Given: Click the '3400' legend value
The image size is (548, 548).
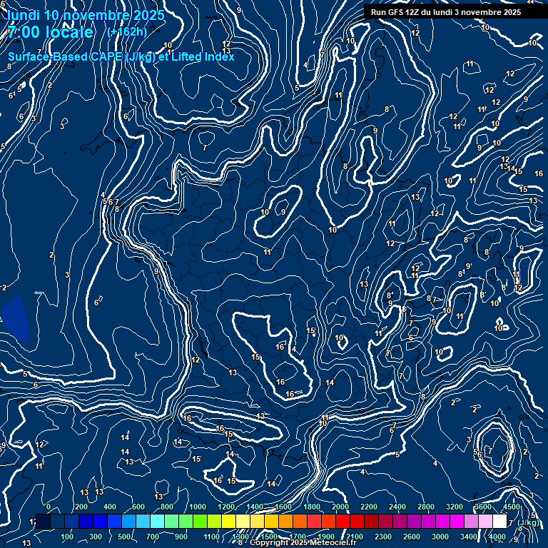Looking at the screenshot, I should coord(468,537).
